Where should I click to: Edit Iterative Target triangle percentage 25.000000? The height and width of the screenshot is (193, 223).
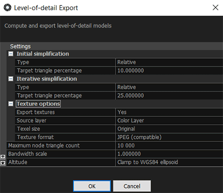click(x=169, y=96)
